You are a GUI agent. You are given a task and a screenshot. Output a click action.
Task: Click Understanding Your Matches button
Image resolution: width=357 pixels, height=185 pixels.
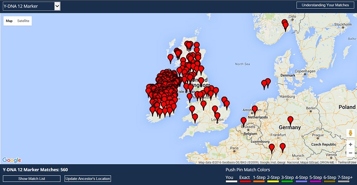pos(325,5)
